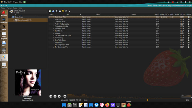Click the yellow undo arrow icon

[x=63, y=11]
